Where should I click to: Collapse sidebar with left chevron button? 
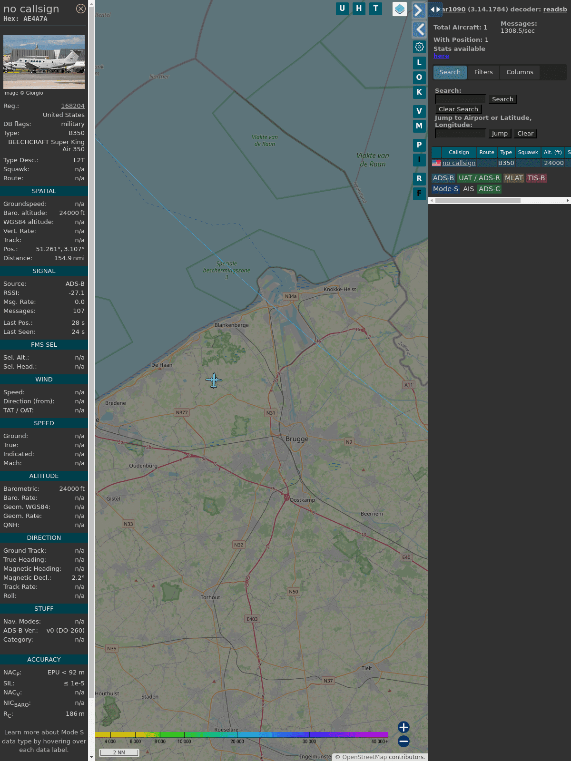coord(419,29)
